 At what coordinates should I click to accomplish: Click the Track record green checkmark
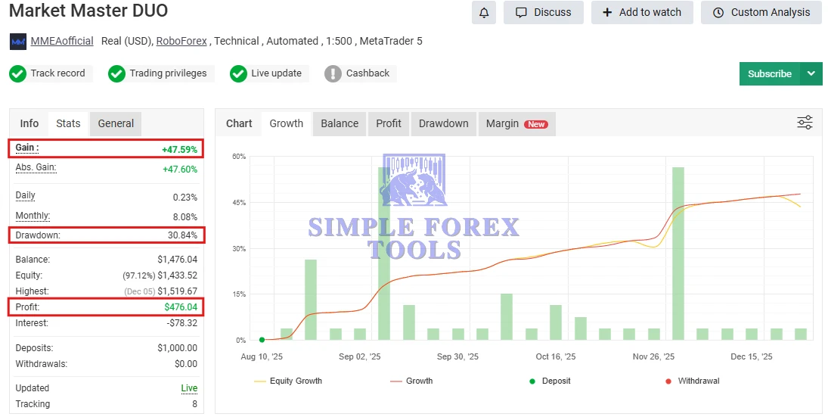click(18, 73)
